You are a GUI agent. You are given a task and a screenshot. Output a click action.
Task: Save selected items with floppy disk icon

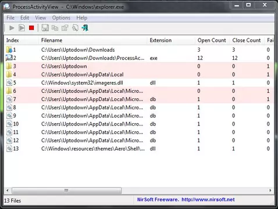click(x=45, y=28)
